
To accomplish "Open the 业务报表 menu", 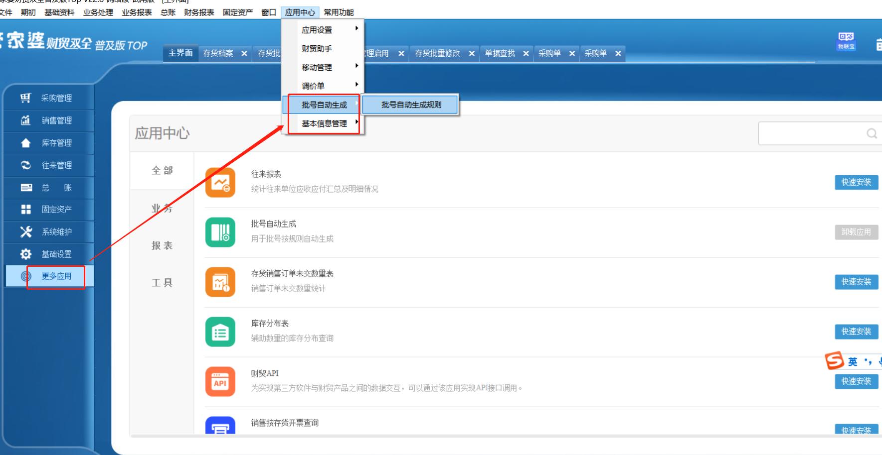I will [137, 12].
